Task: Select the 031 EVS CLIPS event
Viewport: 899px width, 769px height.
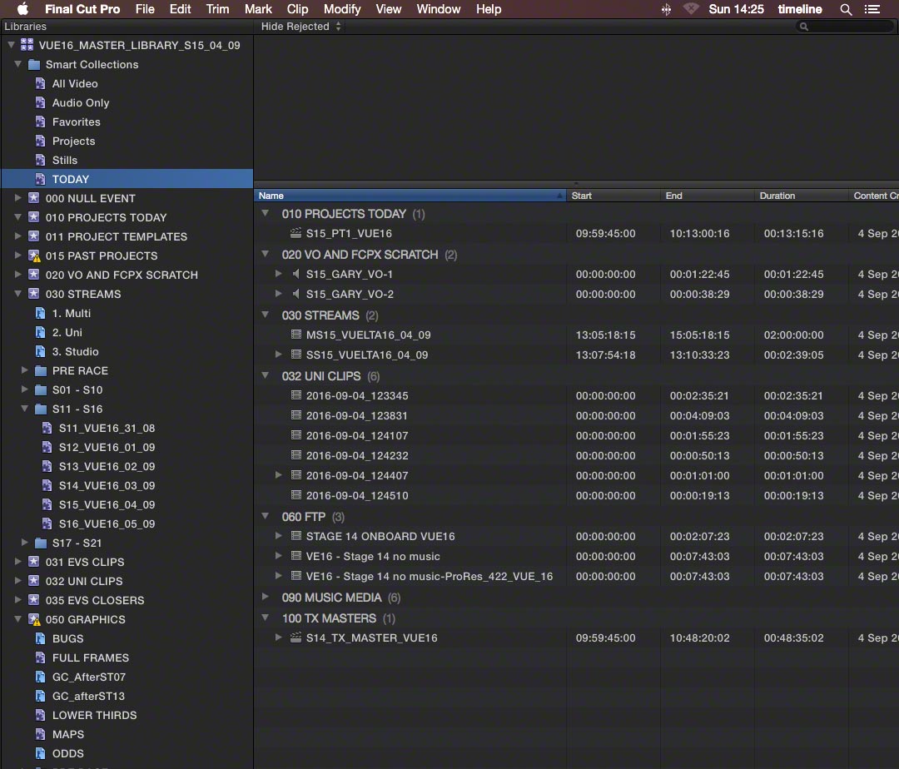Action: coord(127,562)
